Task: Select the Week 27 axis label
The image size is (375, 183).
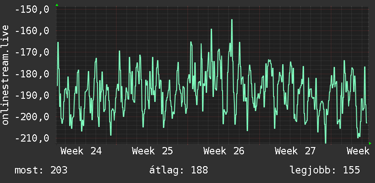Action: [295, 151]
